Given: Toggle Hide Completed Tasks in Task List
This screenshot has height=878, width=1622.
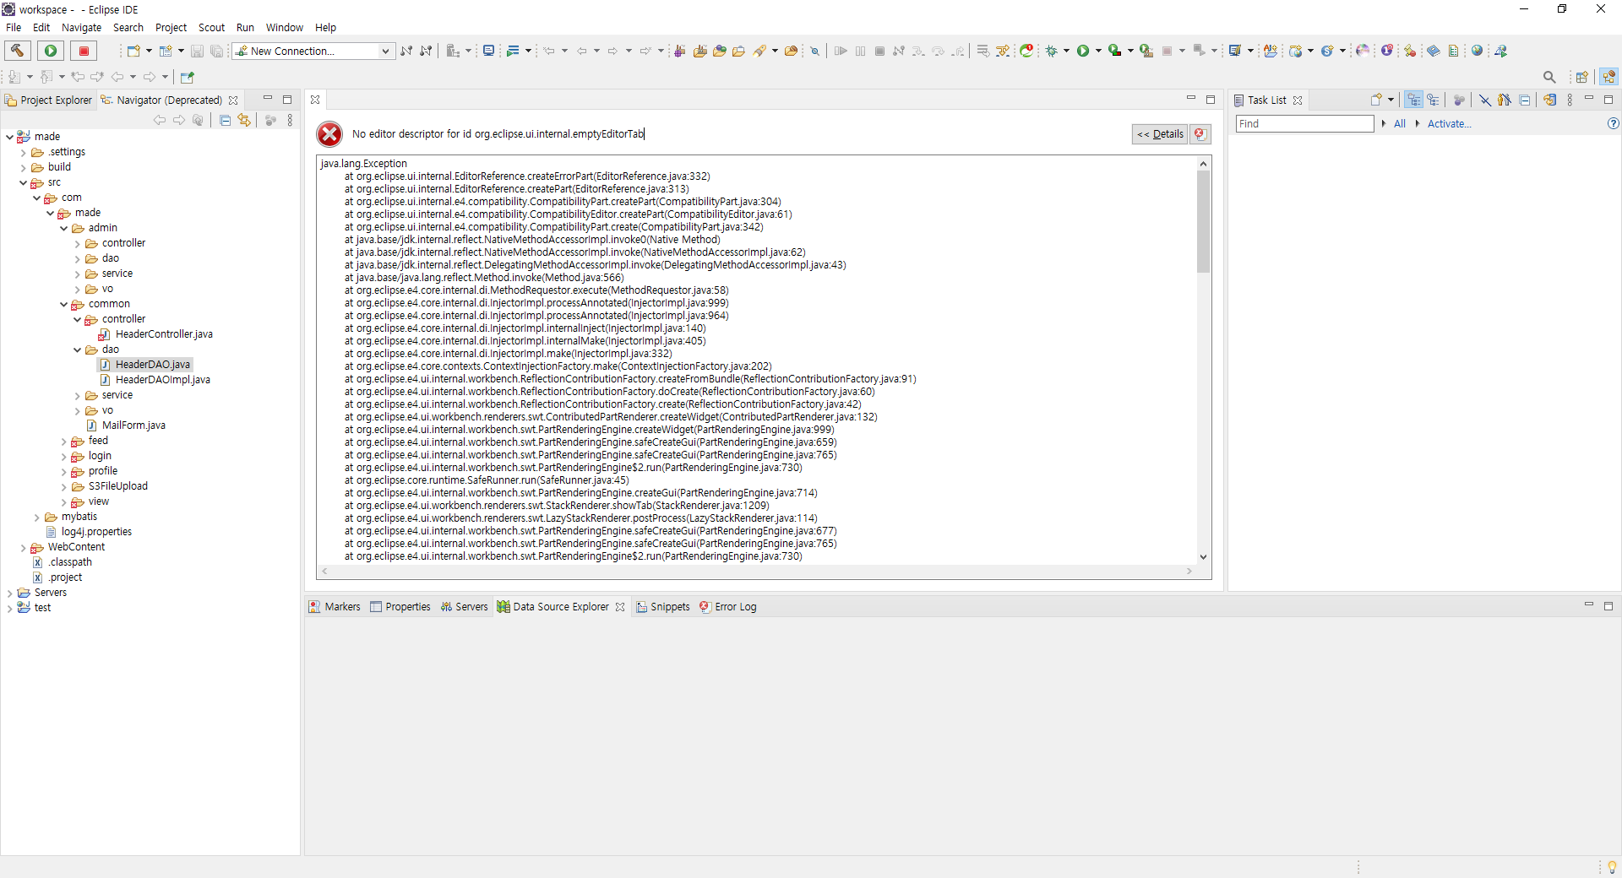Looking at the screenshot, I should point(1484,100).
